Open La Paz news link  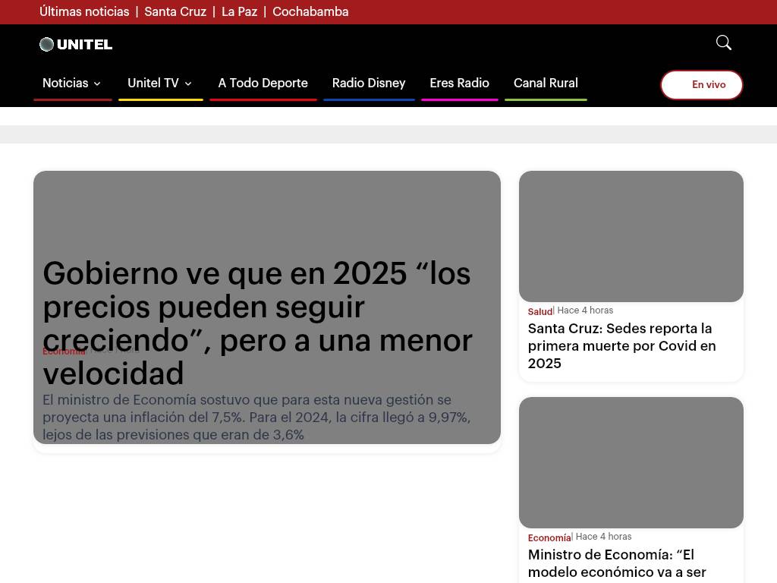pyautogui.click(x=239, y=11)
